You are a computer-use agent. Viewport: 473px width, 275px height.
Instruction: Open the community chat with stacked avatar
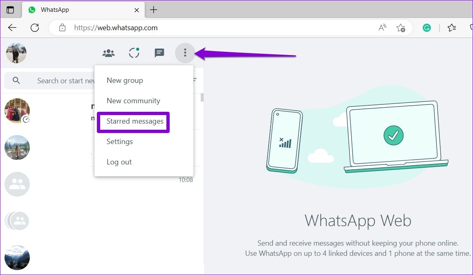pos(17,221)
